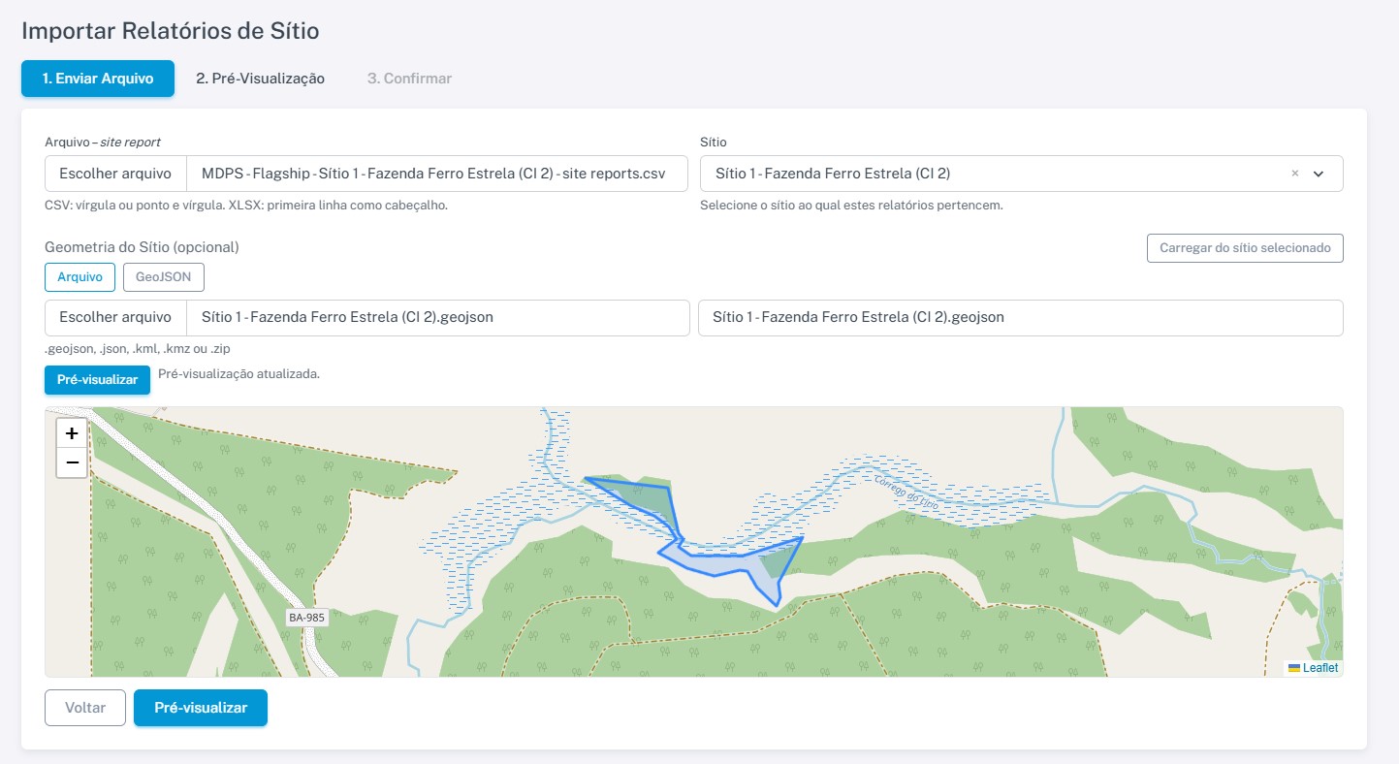This screenshot has height=764, width=1399.
Task: Click the Voltar button
Action: 85,708
